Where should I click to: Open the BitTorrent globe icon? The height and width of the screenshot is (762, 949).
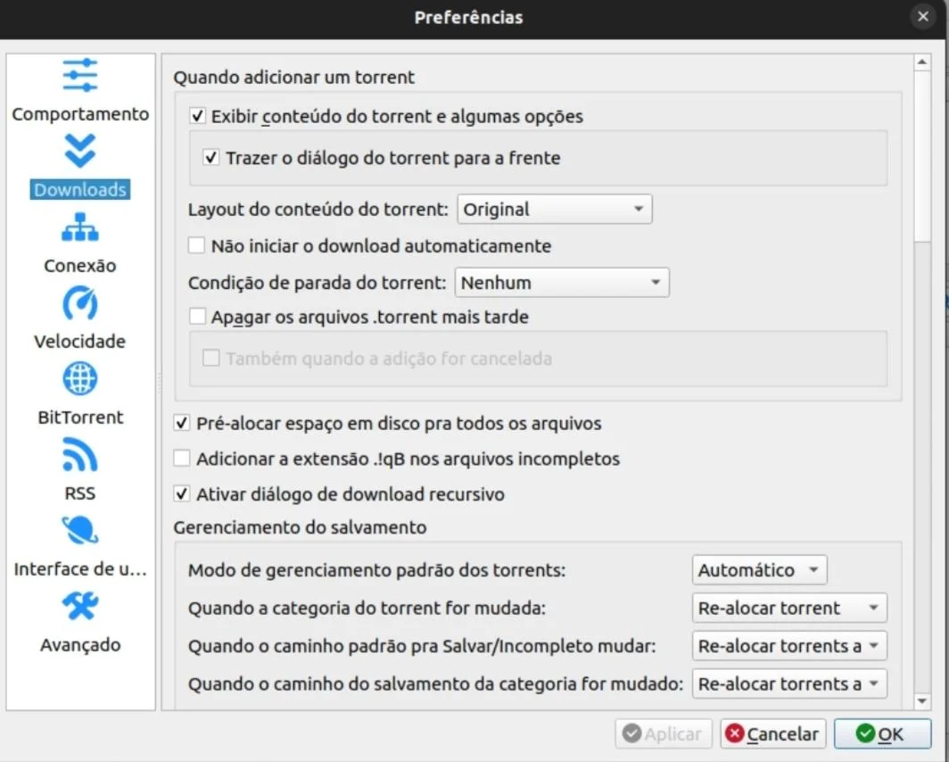(79, 378)
